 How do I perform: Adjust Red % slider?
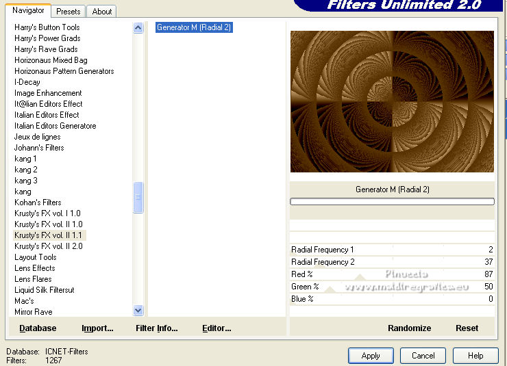click(392, 274)
